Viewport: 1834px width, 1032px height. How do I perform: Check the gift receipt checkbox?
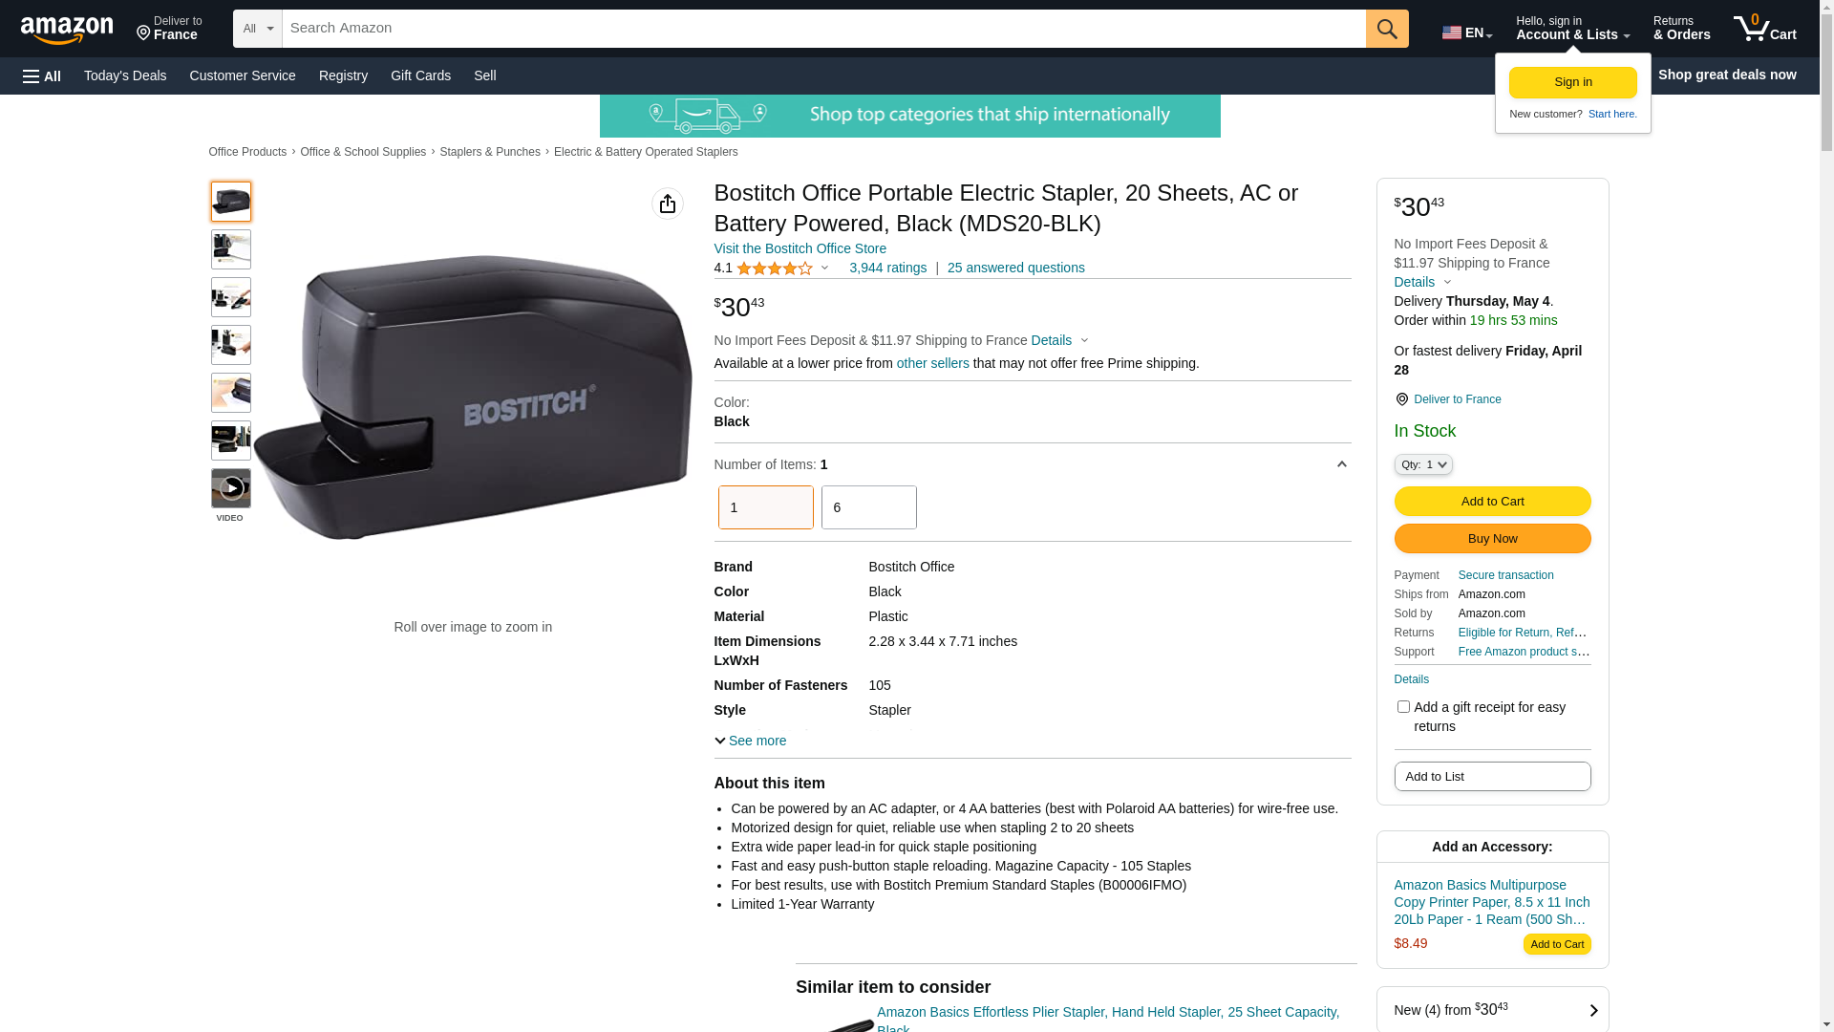[x=1403, y=707]
